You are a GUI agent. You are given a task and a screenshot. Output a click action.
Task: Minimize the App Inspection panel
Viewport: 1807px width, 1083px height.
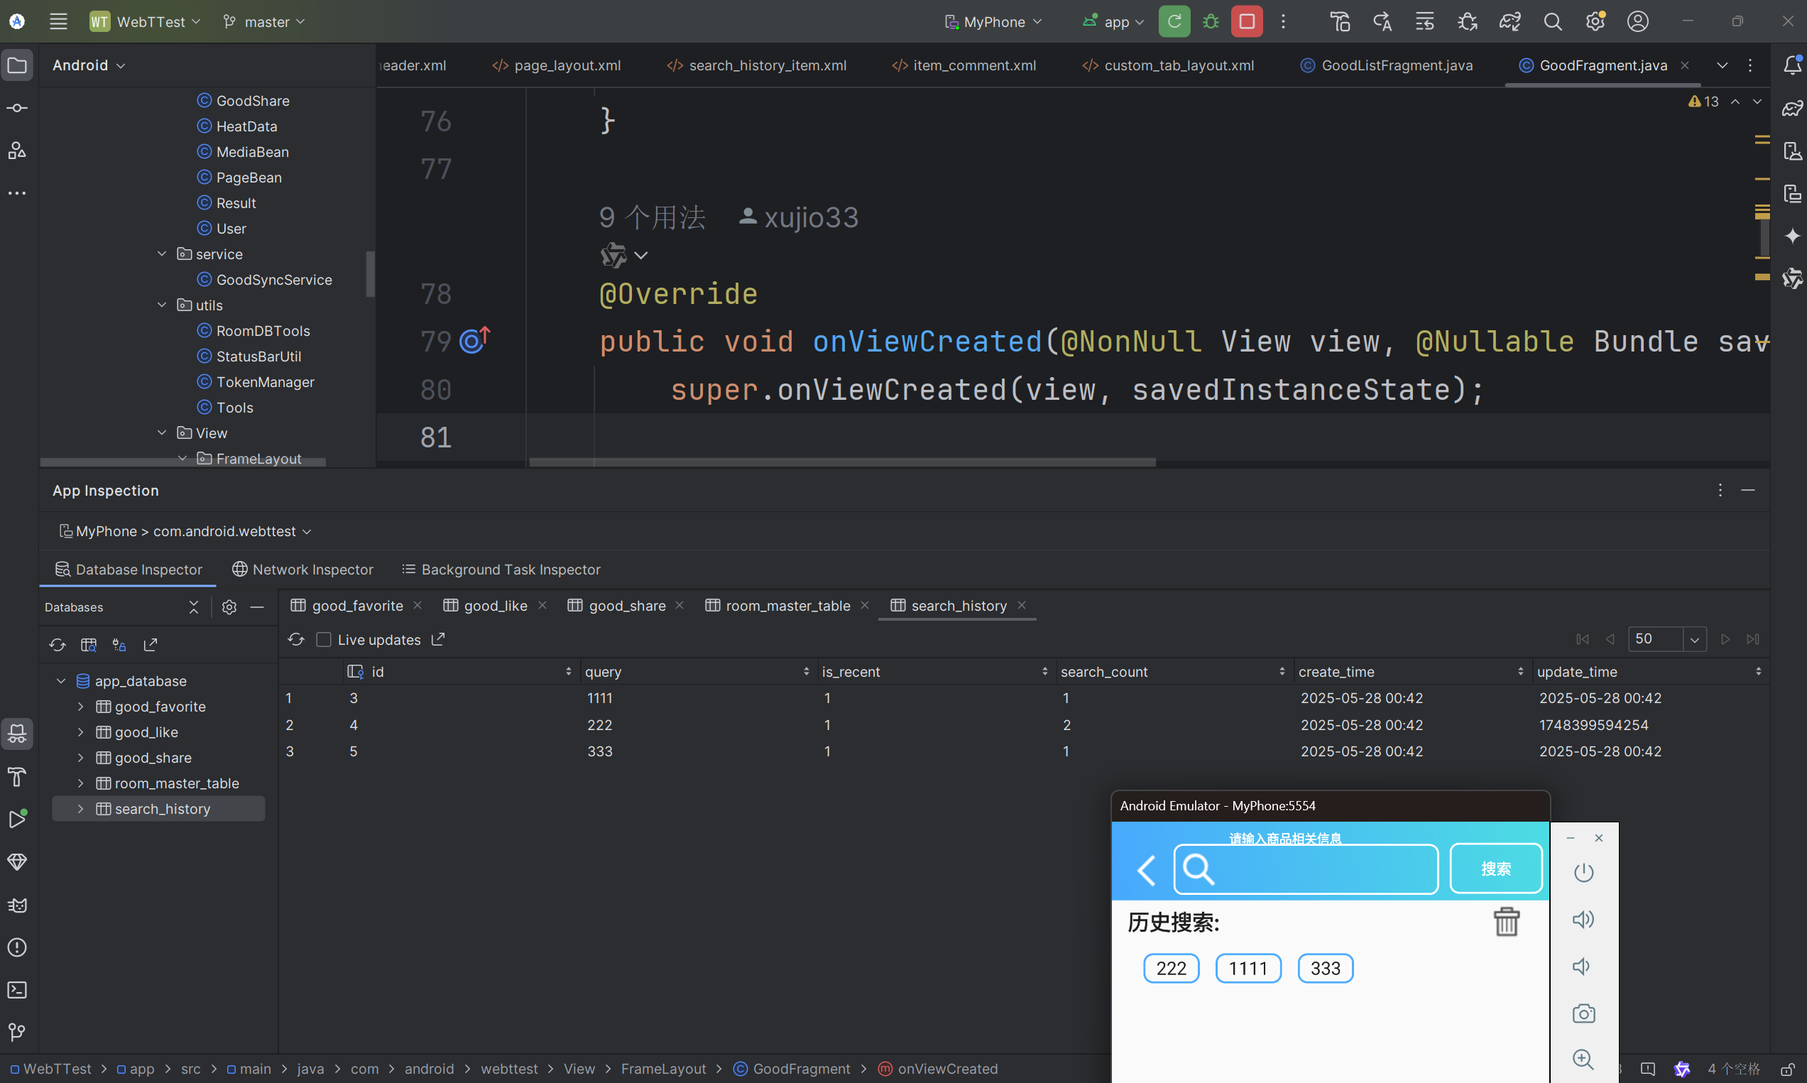[1748, 491]
